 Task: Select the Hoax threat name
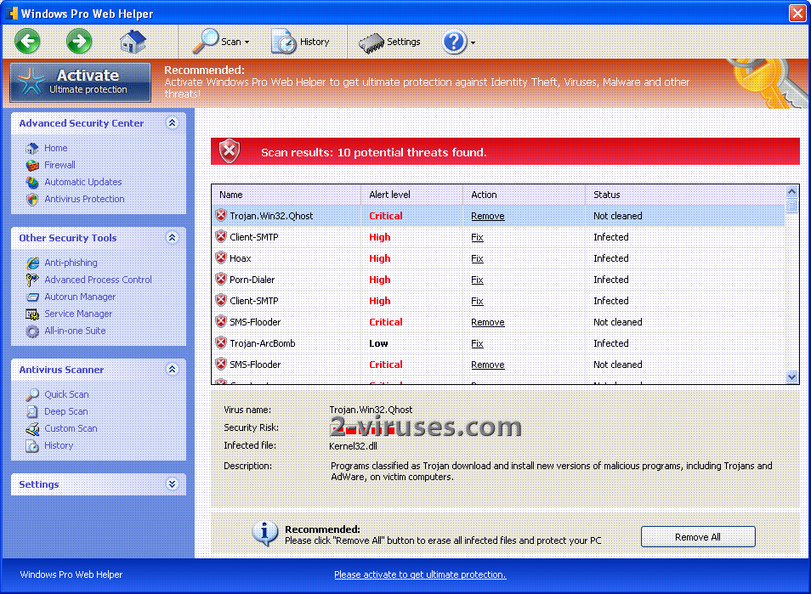click(240, 258)
